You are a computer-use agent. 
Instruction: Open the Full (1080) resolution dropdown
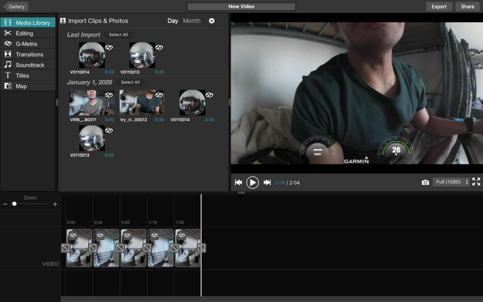tap(451, 182)
